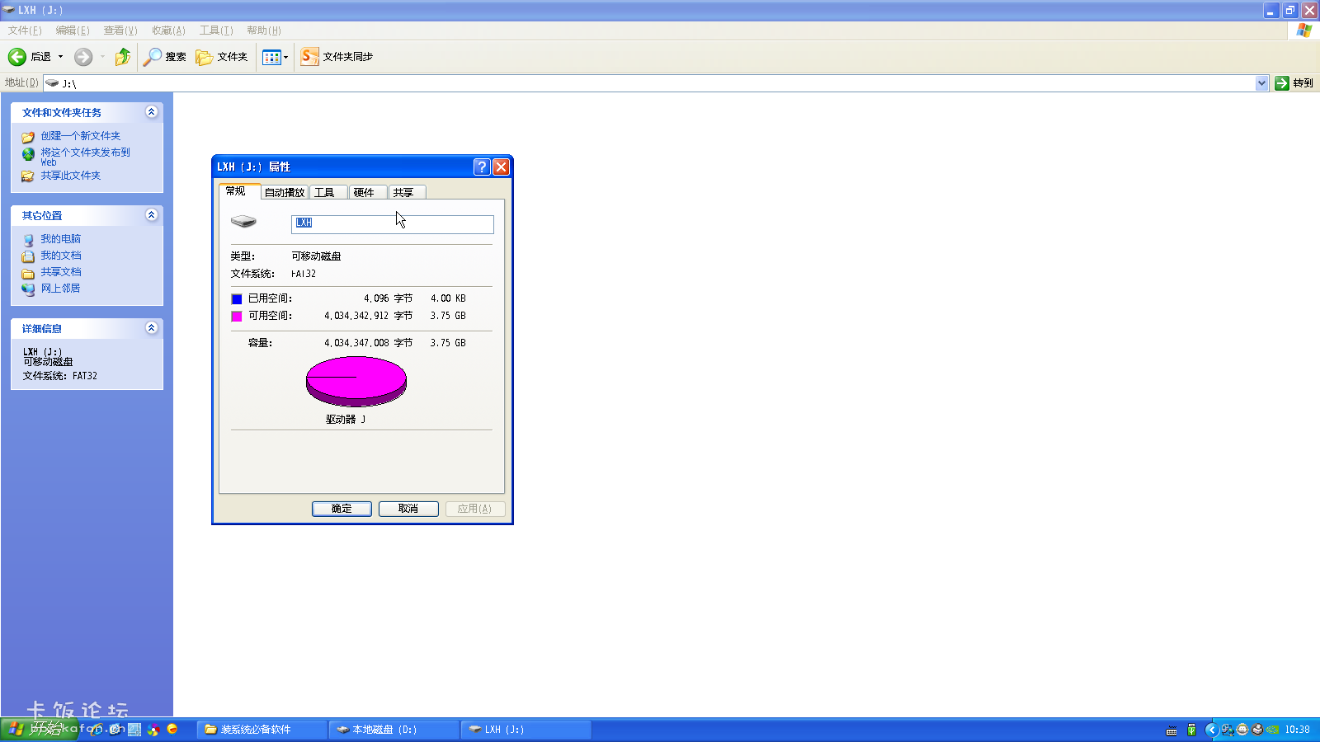Screen dimensions: 1320x742
Task: Click the Apply (应用) button
Action: (x=475, y=509)
